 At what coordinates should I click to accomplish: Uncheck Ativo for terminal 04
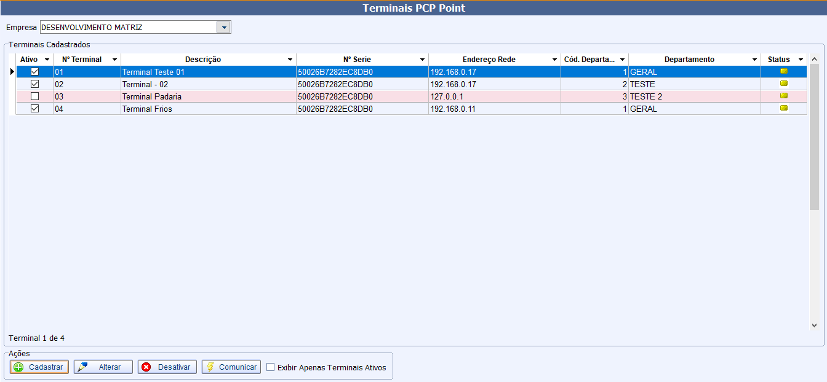tap(34, 109)
